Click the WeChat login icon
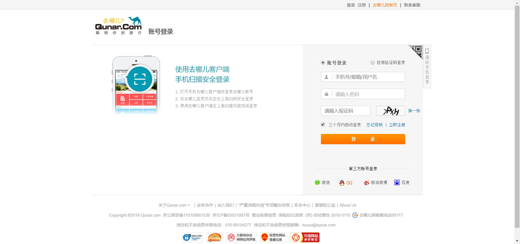 317,182
